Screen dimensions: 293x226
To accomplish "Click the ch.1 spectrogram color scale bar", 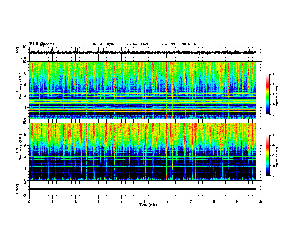I will [267, 95].
